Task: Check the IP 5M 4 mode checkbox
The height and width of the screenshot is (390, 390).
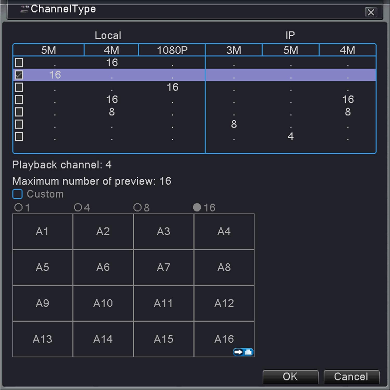Action: click(x=19, y=136)
